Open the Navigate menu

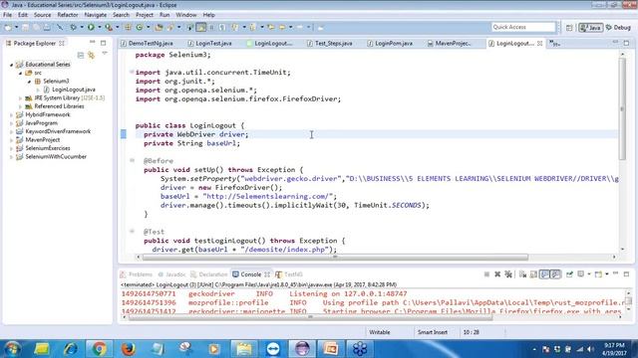pos(96,15)
